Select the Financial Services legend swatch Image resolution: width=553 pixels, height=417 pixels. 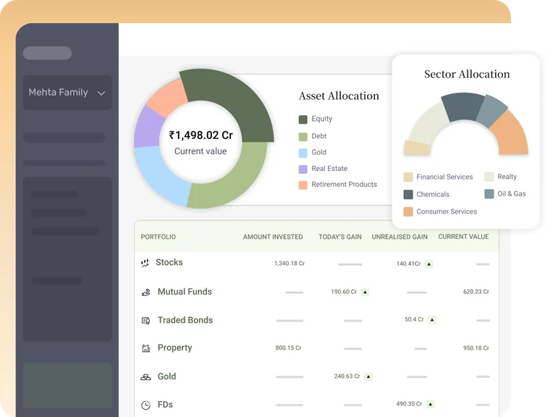click(x=408, y=177)
